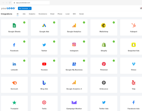Open the Google Sheets integration icon
Image resolution: width=142 pixels, height=111 pixels.
[x=14, y=25]
